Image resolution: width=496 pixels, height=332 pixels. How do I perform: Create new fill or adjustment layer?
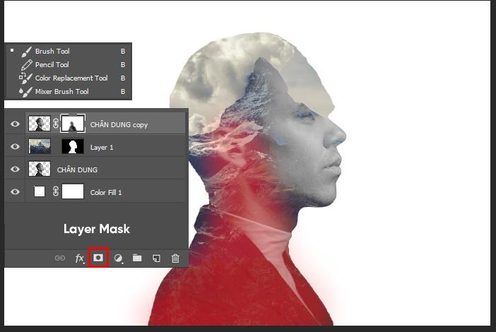pos(118,259)
